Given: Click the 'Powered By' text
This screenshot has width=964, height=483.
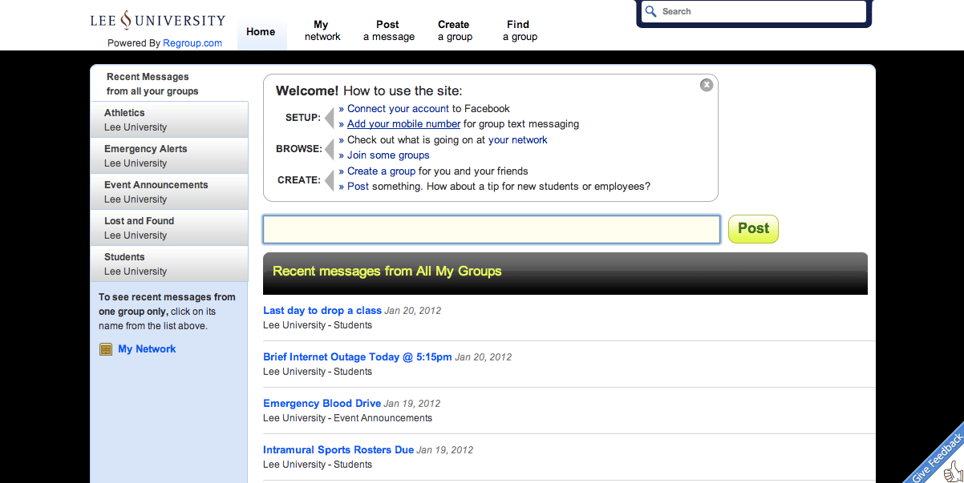Looking at the screenshot, I should 134,43.
